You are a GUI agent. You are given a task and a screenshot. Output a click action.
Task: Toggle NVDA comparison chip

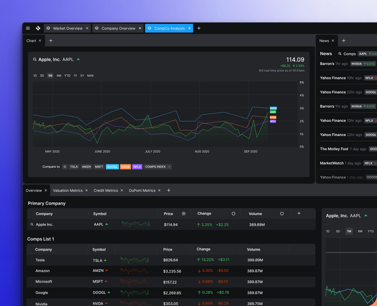[x=125, y=167]
